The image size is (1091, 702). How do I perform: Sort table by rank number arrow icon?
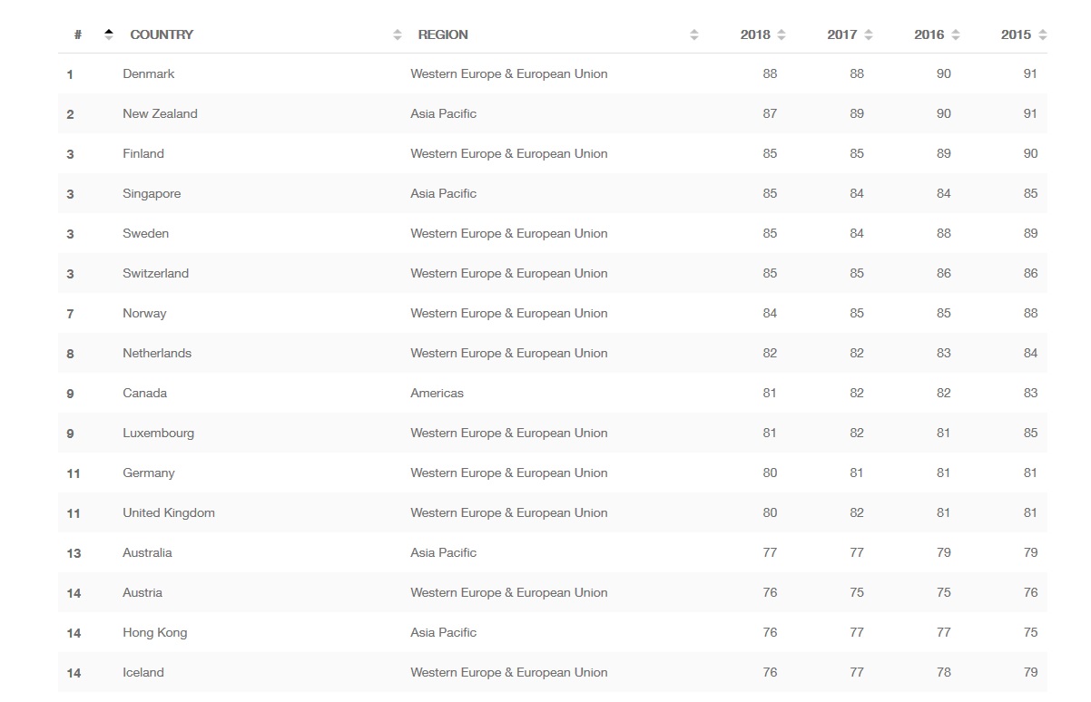point(109,34)
